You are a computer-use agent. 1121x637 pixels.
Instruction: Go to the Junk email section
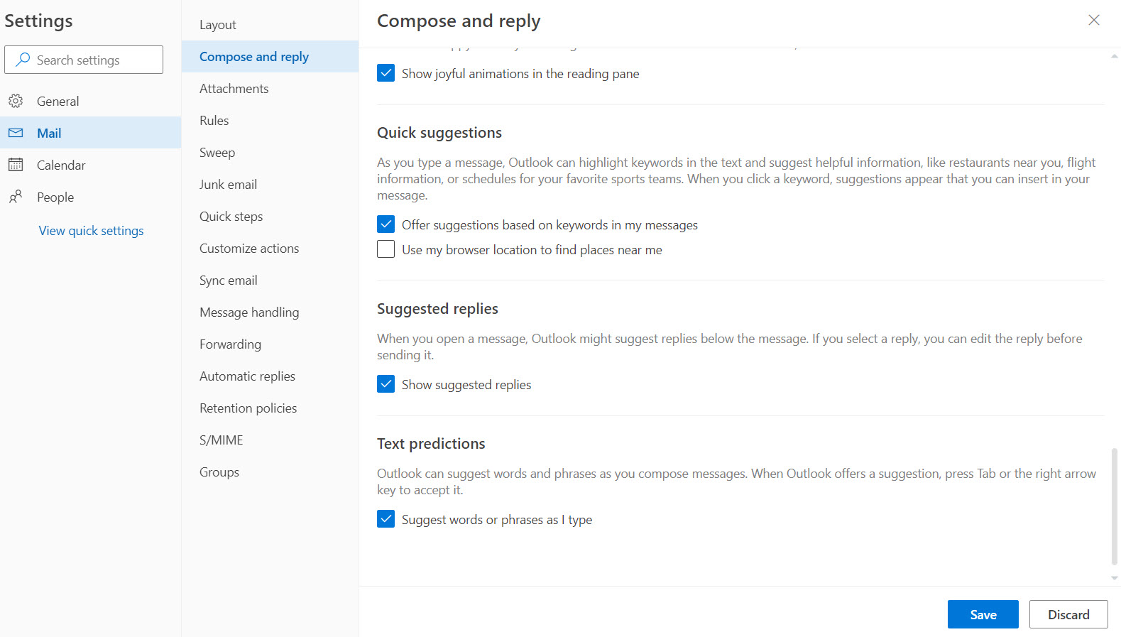pyautogui.click(x=228, y=185)
